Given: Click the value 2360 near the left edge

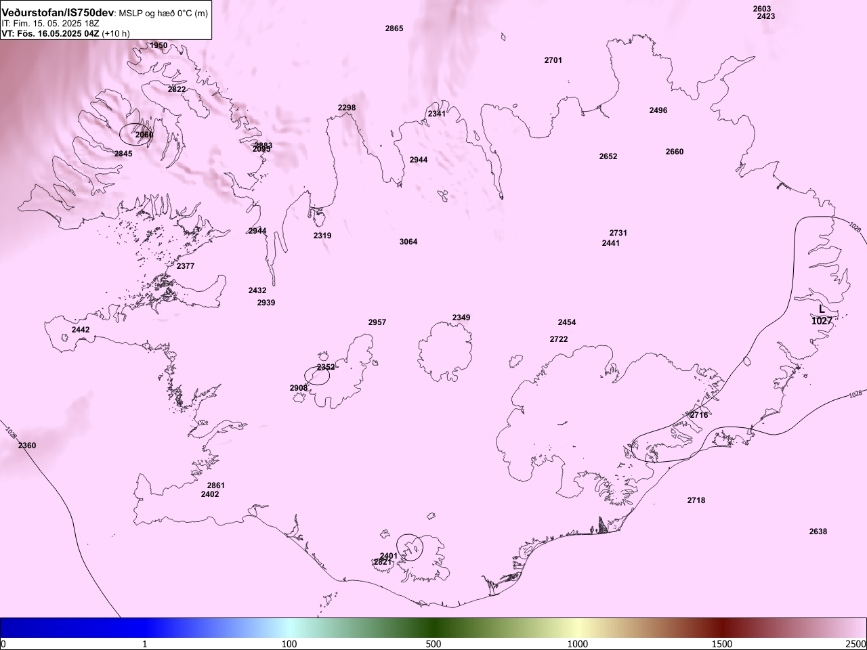Looking at the screenshot, I should tap(27, 446).
